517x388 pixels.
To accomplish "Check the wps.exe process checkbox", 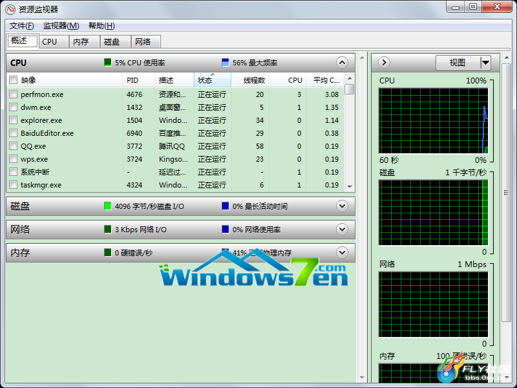I will tap(13, 159).
